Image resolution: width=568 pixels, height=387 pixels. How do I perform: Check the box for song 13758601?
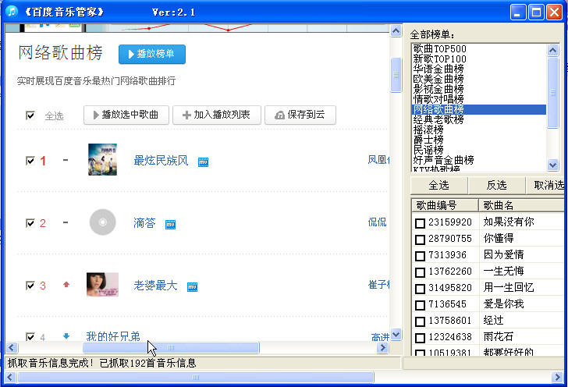pyautogui.click(x=420, y=321)
